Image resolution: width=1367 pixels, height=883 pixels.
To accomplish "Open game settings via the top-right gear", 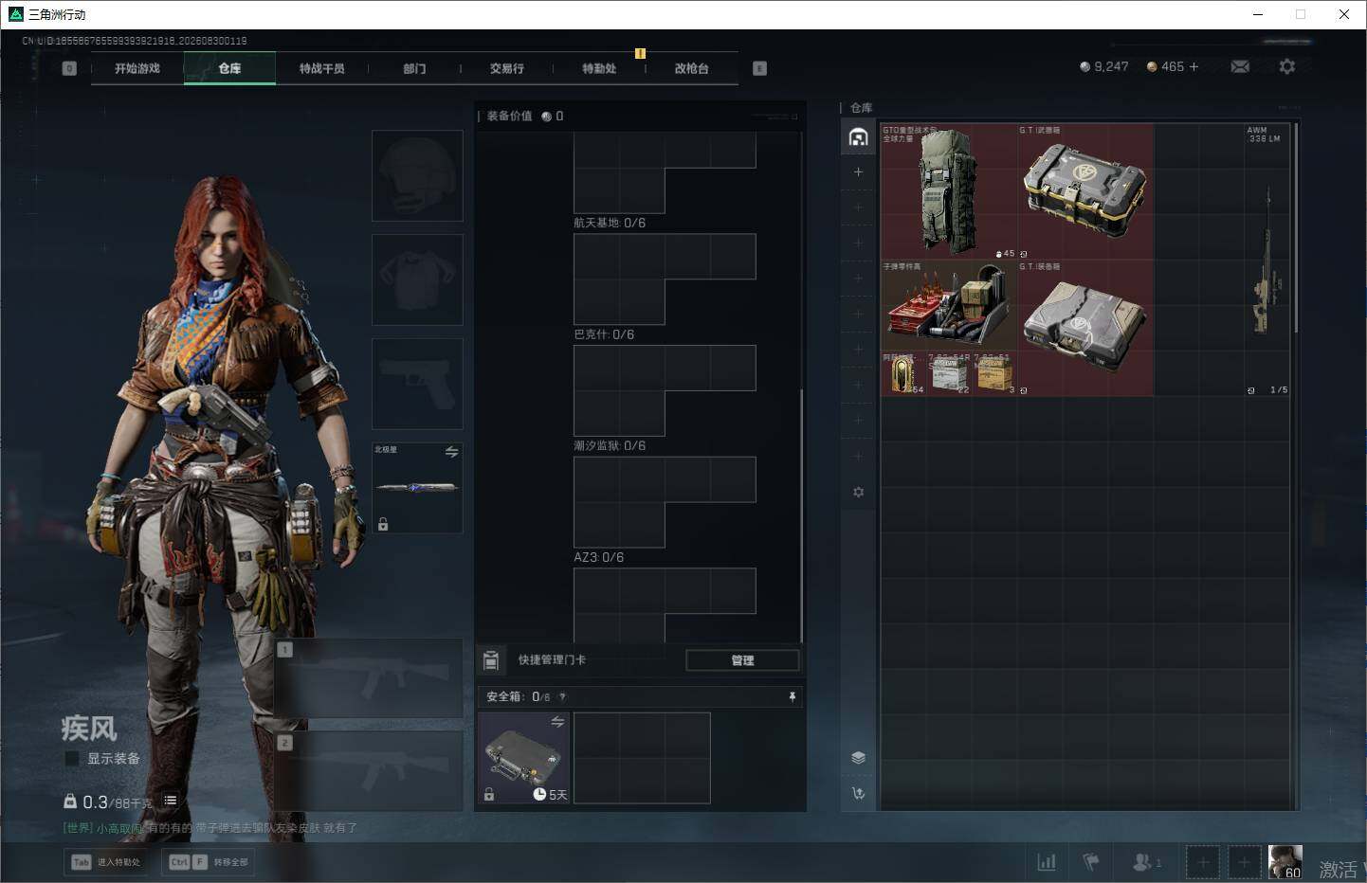I will click(1286, 66).
